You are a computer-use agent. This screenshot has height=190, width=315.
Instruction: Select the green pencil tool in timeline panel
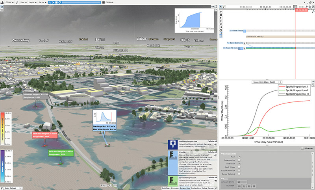224,7
